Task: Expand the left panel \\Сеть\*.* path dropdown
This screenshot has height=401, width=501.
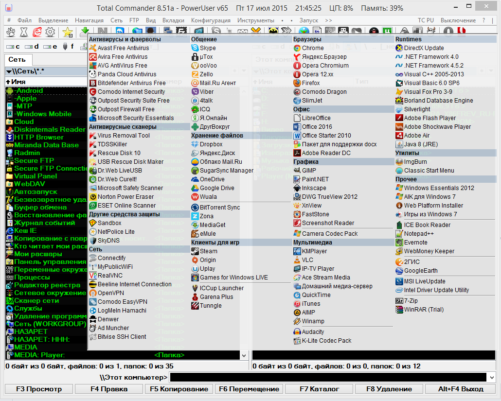Action: tap(9, 71)
